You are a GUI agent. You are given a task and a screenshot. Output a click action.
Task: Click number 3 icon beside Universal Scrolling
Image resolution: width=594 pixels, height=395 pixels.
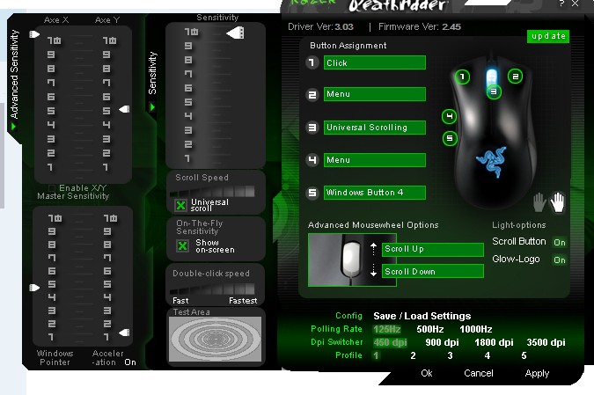(312, 128)
